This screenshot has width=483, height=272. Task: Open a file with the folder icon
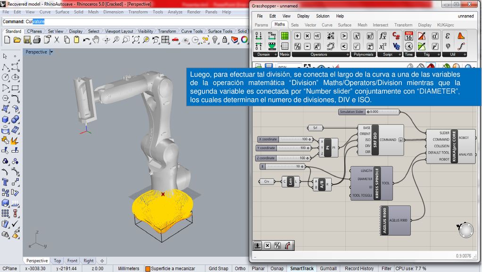point(17,40)
